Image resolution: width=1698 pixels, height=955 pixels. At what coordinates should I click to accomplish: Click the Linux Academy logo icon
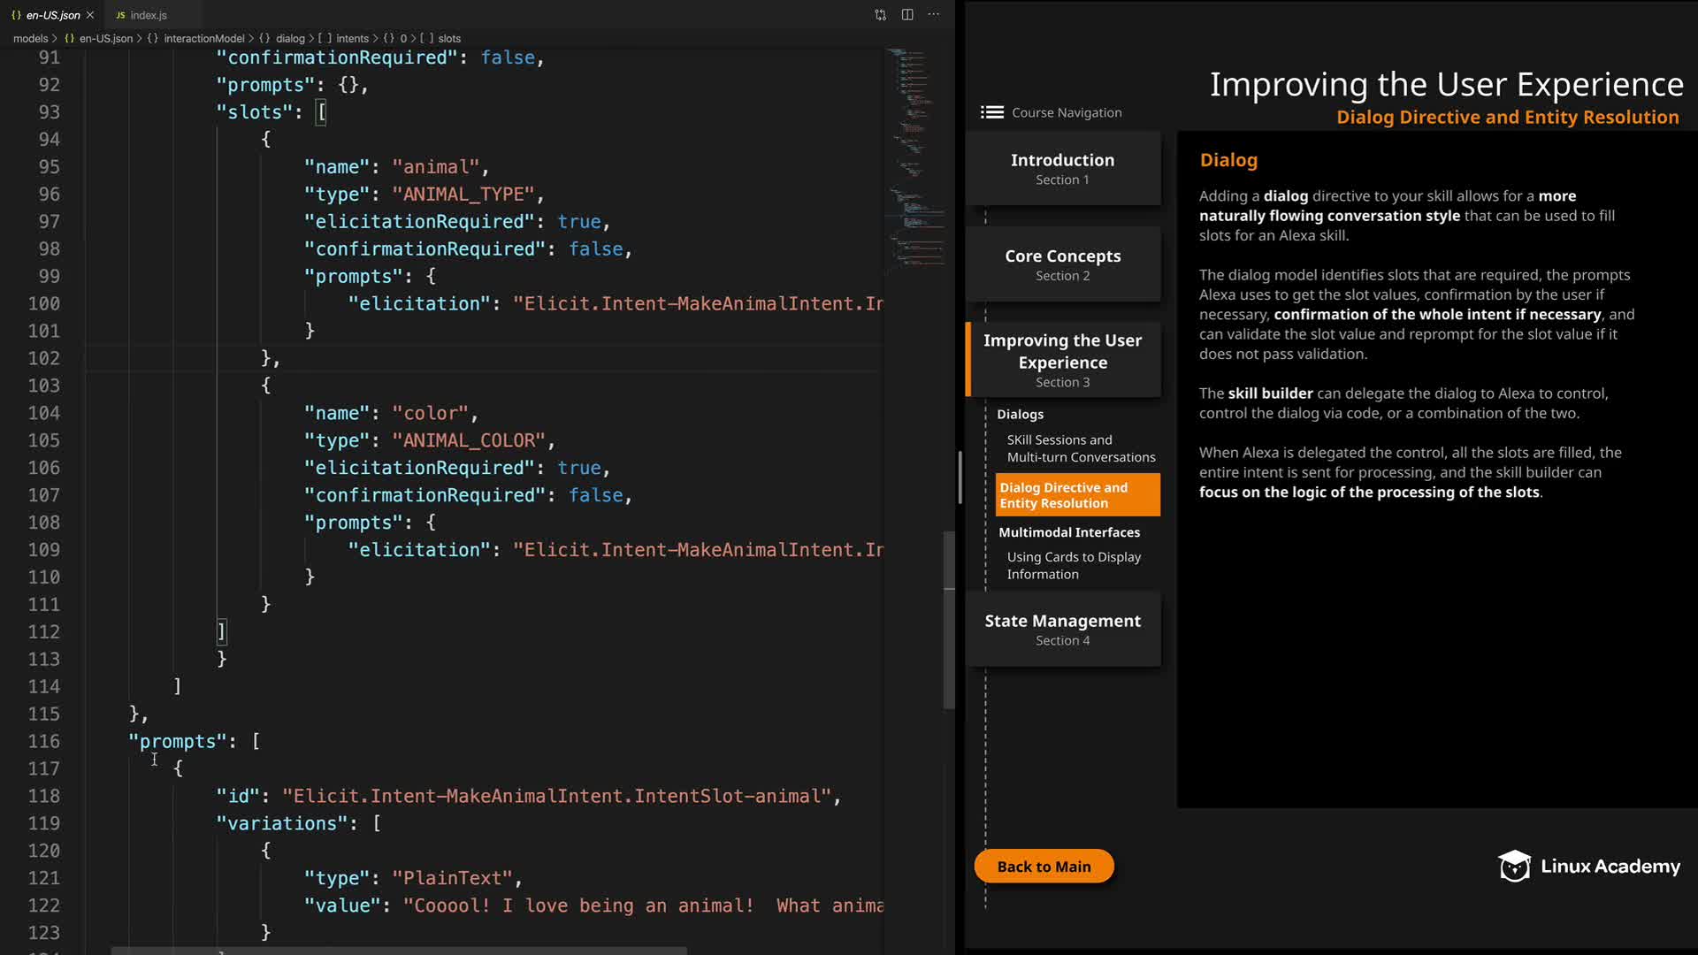click(x=1514, y=867)
